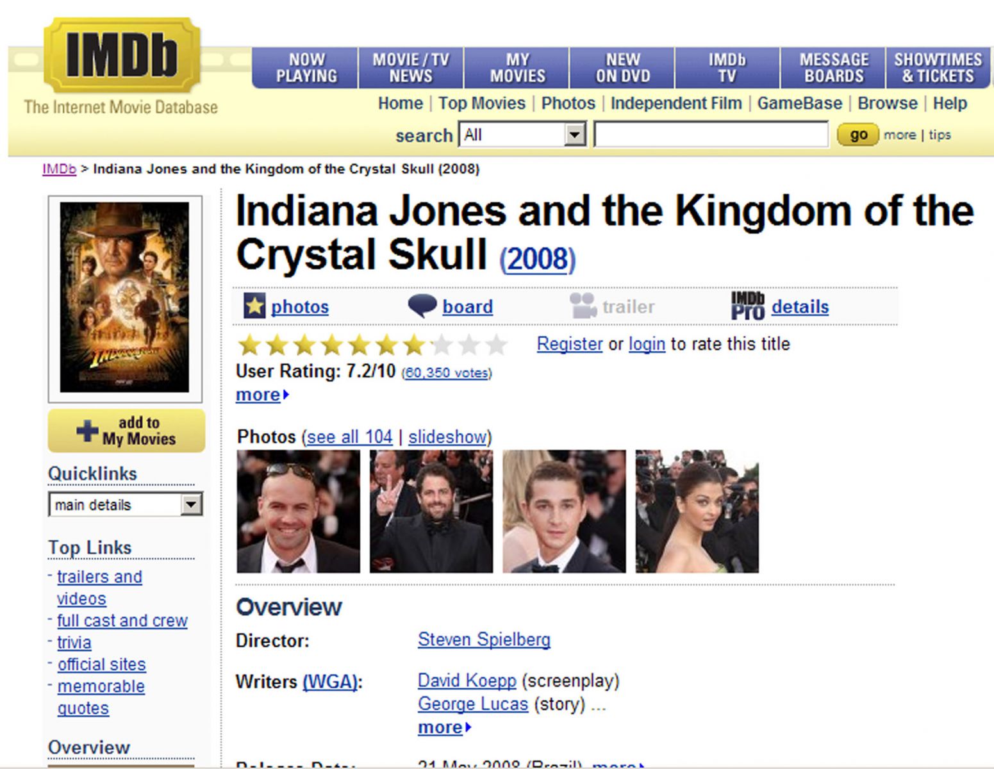Open GameBase link
The height and width of the screenshot is (769, 994).
pyautogui.click(x=800, y=103)
